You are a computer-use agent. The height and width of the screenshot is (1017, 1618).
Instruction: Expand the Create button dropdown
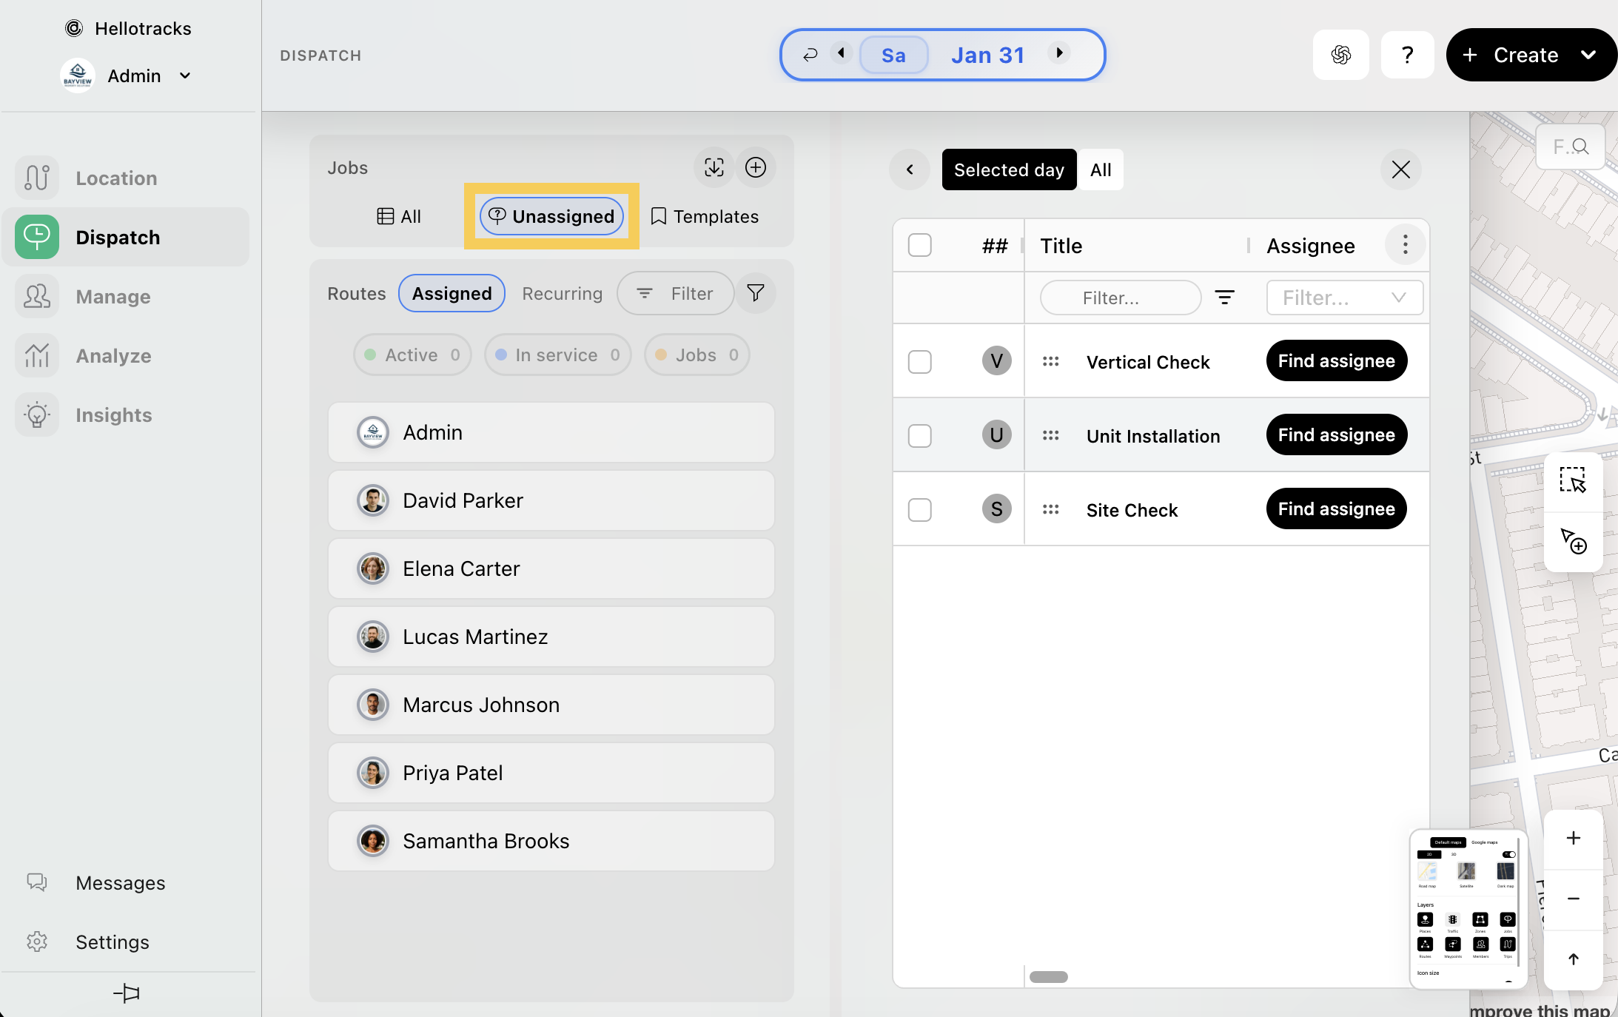click(1588, 55)
